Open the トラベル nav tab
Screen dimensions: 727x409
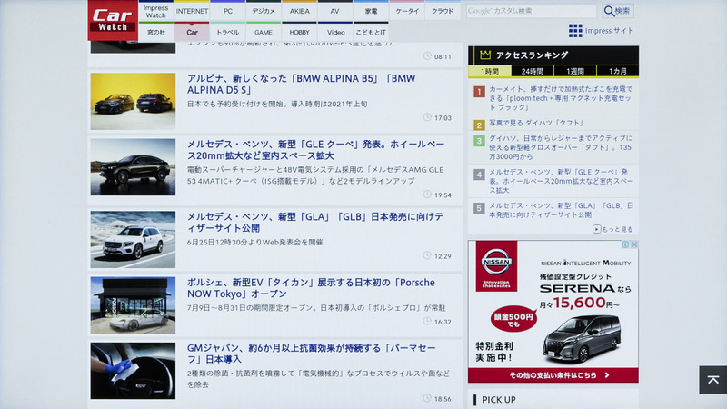tap(228, 32)
